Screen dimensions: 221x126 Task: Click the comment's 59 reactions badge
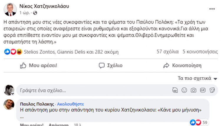pyautogui.click(x=199, y=122)
